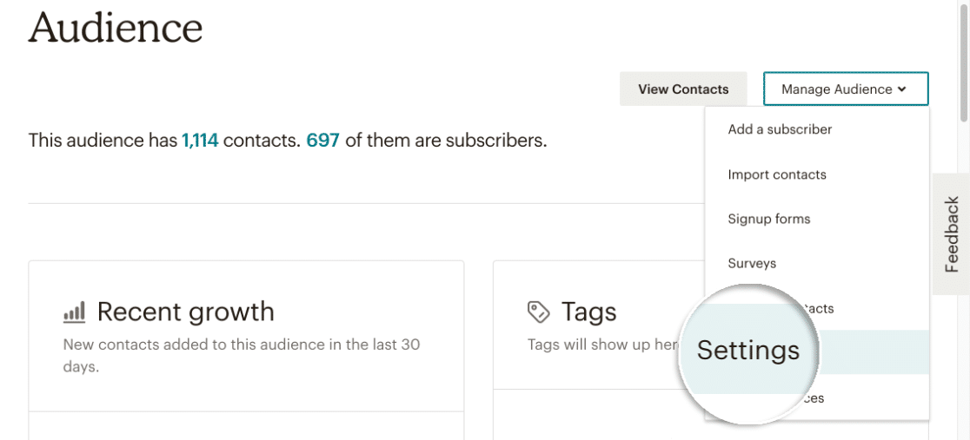970x440 pixels.
Task: Open the 697 subscribers link
Action: [323, 141]
